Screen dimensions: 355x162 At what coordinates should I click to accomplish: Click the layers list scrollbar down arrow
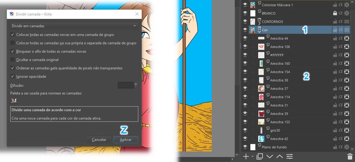click(x=352, y=149)
